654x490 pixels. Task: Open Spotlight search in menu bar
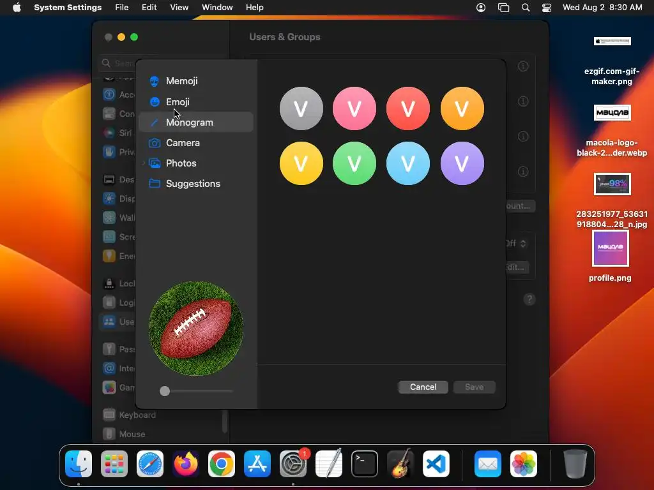526,8
